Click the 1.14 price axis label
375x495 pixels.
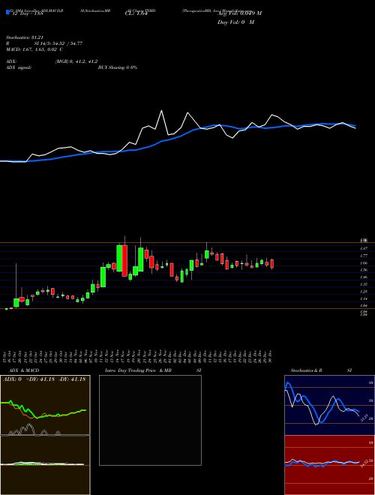pos(363,298)
